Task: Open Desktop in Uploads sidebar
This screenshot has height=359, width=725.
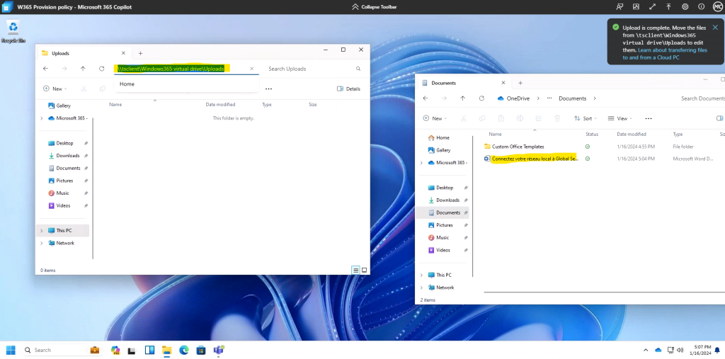Action: (64, 144)
